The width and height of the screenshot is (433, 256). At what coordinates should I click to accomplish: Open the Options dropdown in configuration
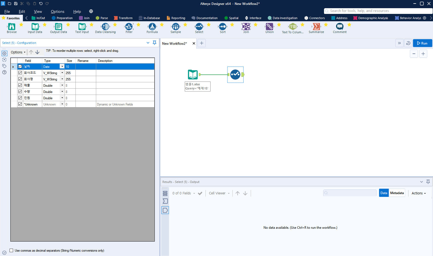18,52
